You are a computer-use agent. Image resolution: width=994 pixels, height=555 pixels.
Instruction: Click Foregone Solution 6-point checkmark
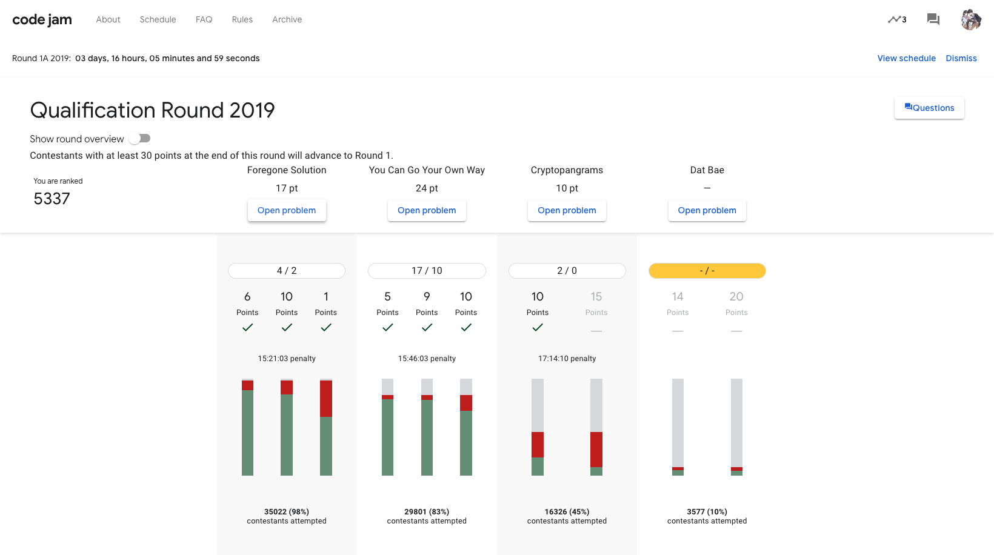click(247, 327)
